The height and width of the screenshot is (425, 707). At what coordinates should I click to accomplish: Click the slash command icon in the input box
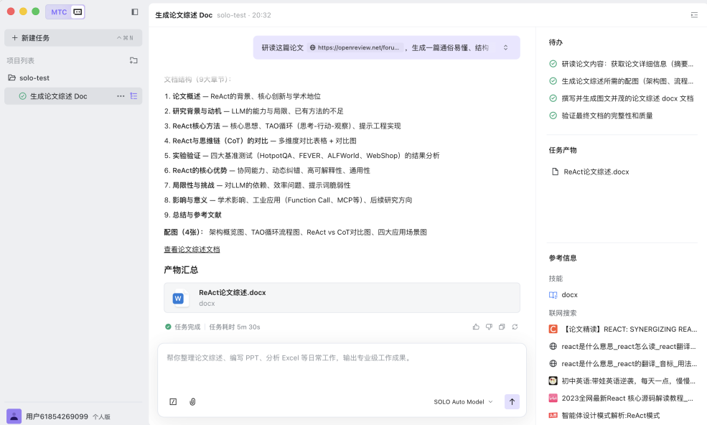[173, 401]
